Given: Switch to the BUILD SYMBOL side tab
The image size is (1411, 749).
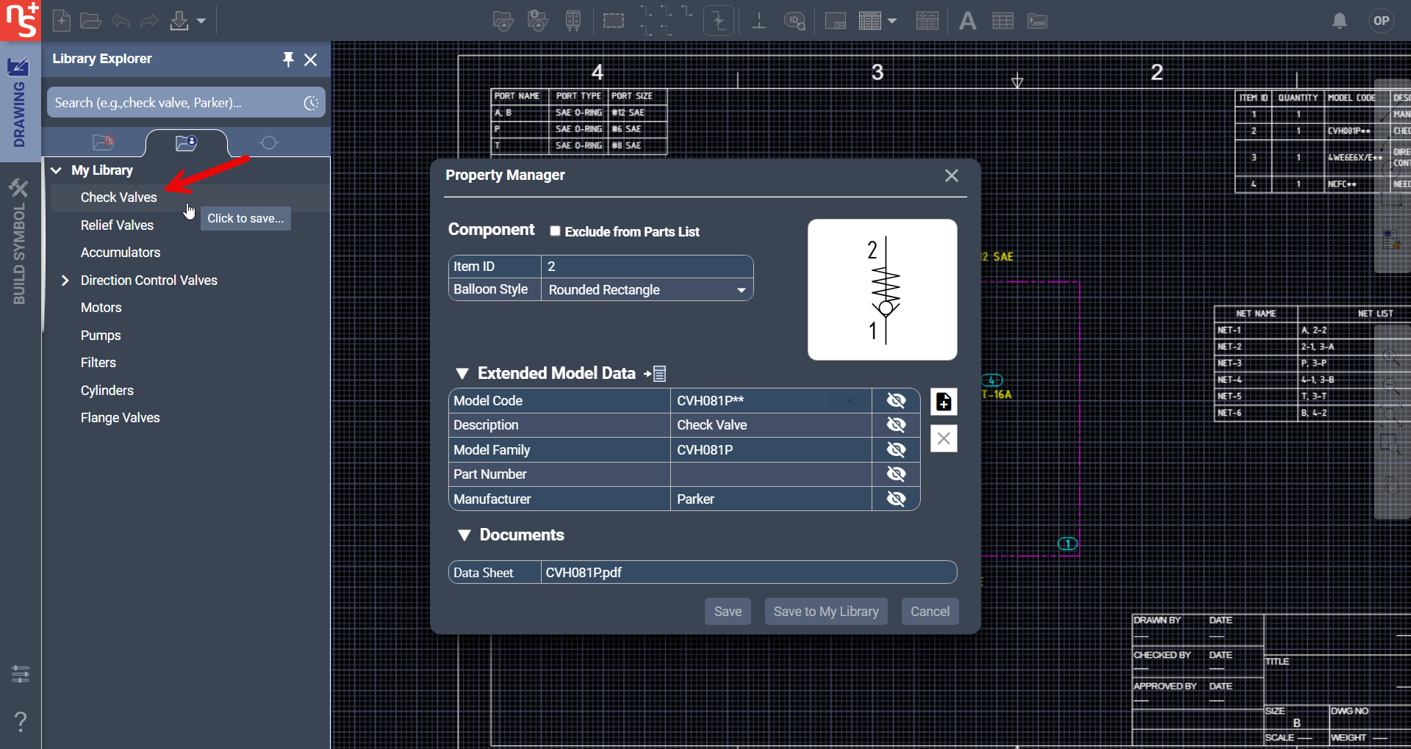Looking at the screenshot, I should [x=20, y=242].
